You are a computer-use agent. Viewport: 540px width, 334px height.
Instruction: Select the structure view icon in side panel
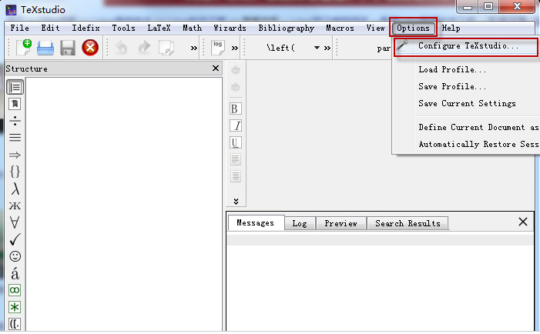15,87
